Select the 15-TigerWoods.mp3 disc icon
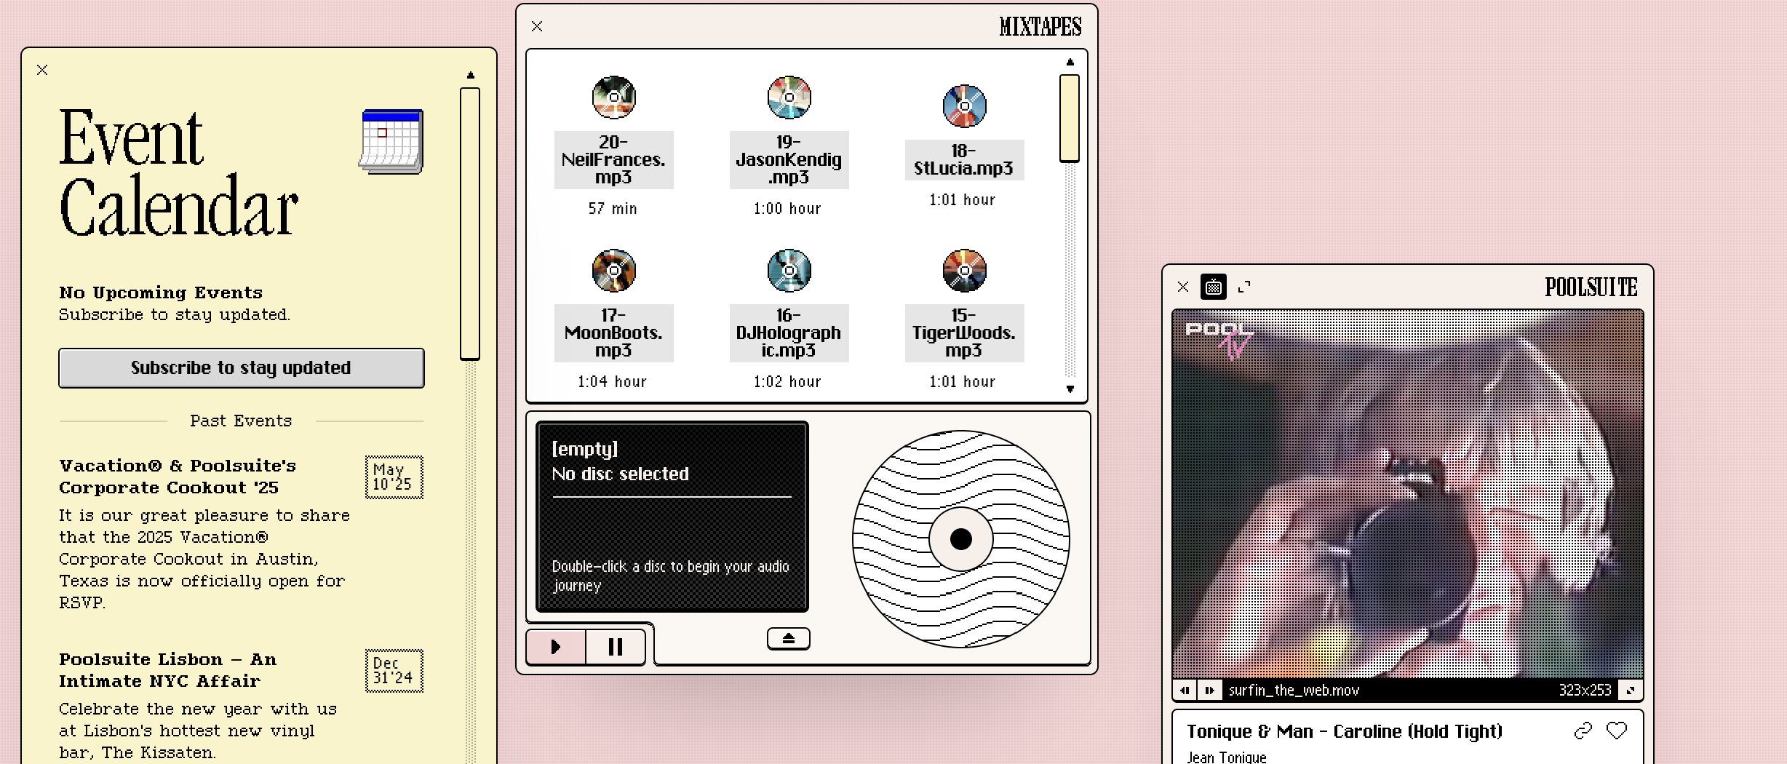Viewport: 1787px width, 764px height. click(x=964, y=270)
